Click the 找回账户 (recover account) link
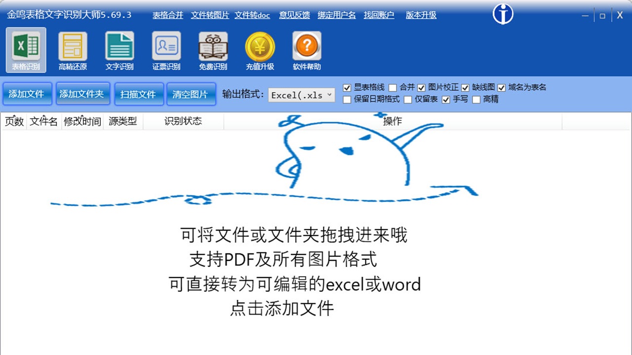Screen dimensions: 632x355 379,15
